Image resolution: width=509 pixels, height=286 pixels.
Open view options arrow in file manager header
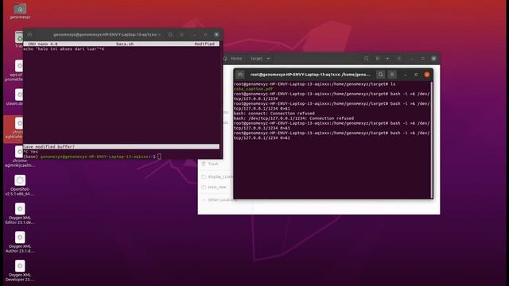click(x=387, y=59)
